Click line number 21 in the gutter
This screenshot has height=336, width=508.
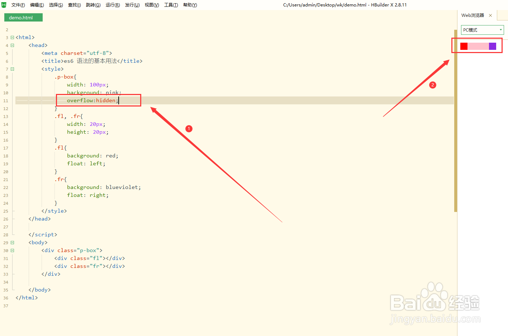6,180
